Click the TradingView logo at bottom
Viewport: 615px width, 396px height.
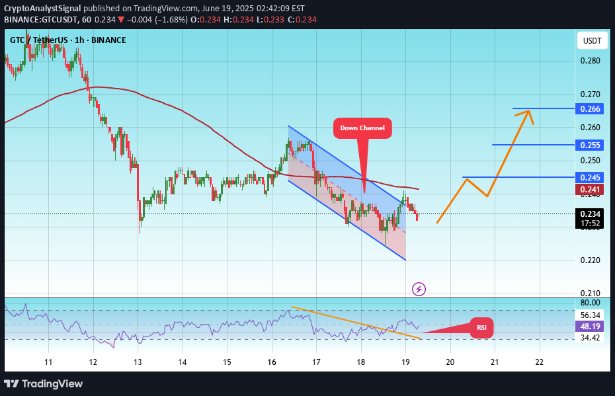(44, 383)
